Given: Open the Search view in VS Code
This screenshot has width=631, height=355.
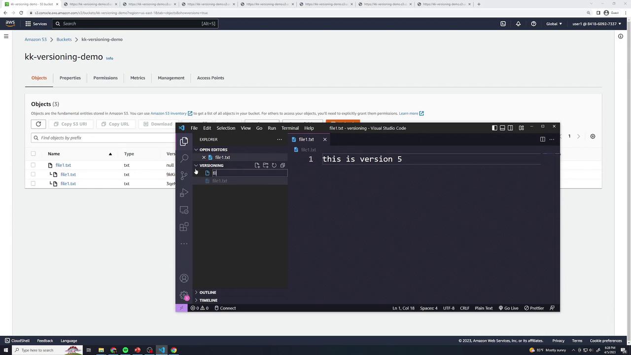Looking at the screenshot, I should click(184, 158).
